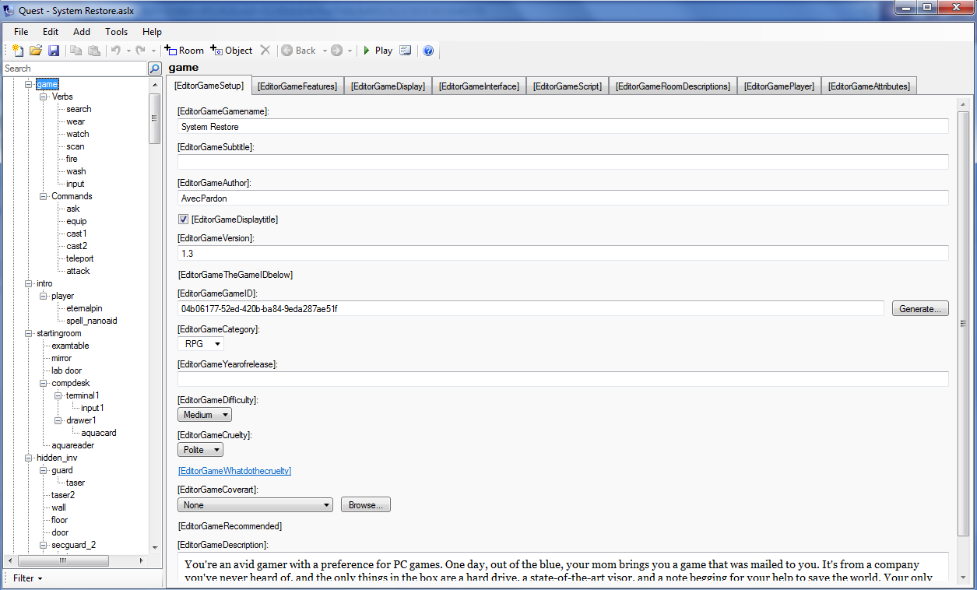
Task: Open the Polite cruelty dropdown
Action: pos(201,450)
